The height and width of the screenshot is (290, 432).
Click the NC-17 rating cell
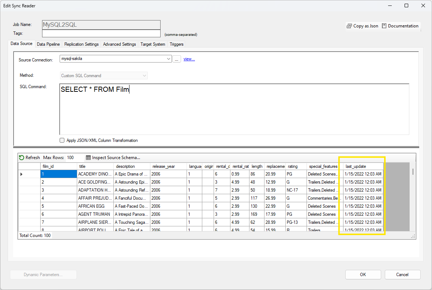click(x=296, y=190)
